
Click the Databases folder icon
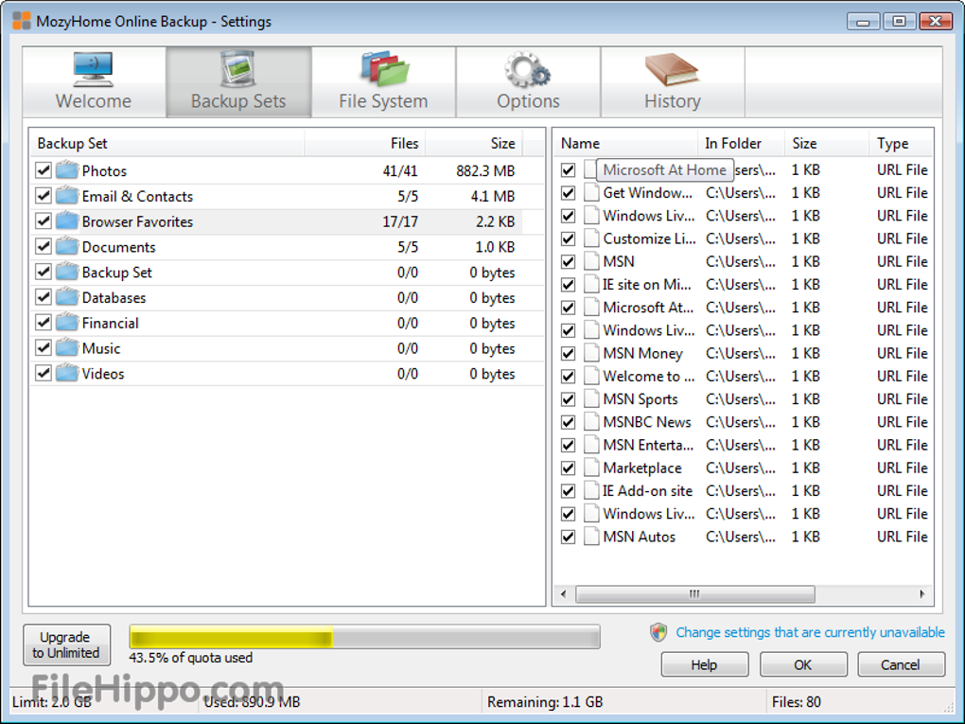pos(67,297)
